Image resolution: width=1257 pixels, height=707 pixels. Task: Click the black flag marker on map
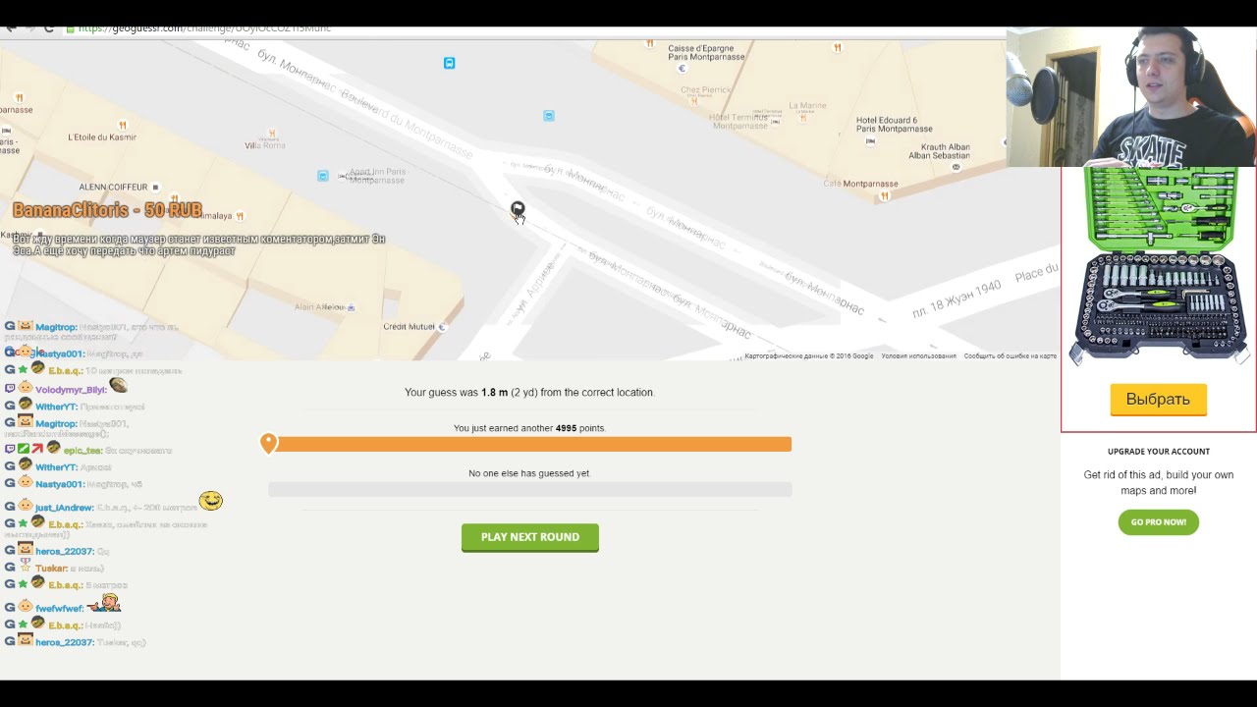point(518,208)
